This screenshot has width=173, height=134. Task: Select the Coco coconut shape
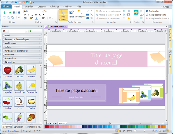(x=19, y=101)
